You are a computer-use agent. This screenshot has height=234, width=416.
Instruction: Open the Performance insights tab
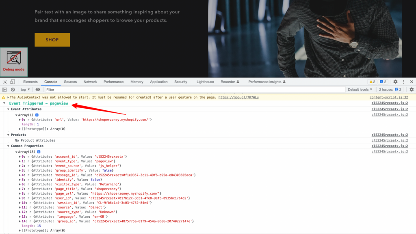coord(266,82)
